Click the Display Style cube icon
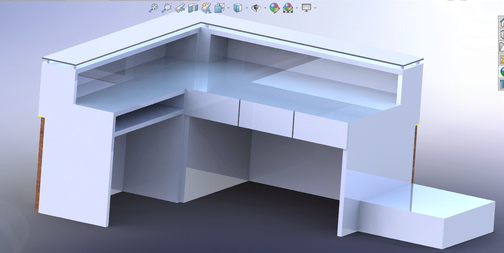The height and width of the screenshot is (253, 504). [238, 8]
